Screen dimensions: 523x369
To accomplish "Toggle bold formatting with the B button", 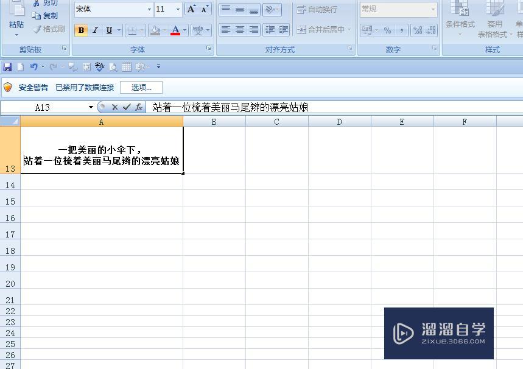I will pyautogui.click(x=81, y=30).
